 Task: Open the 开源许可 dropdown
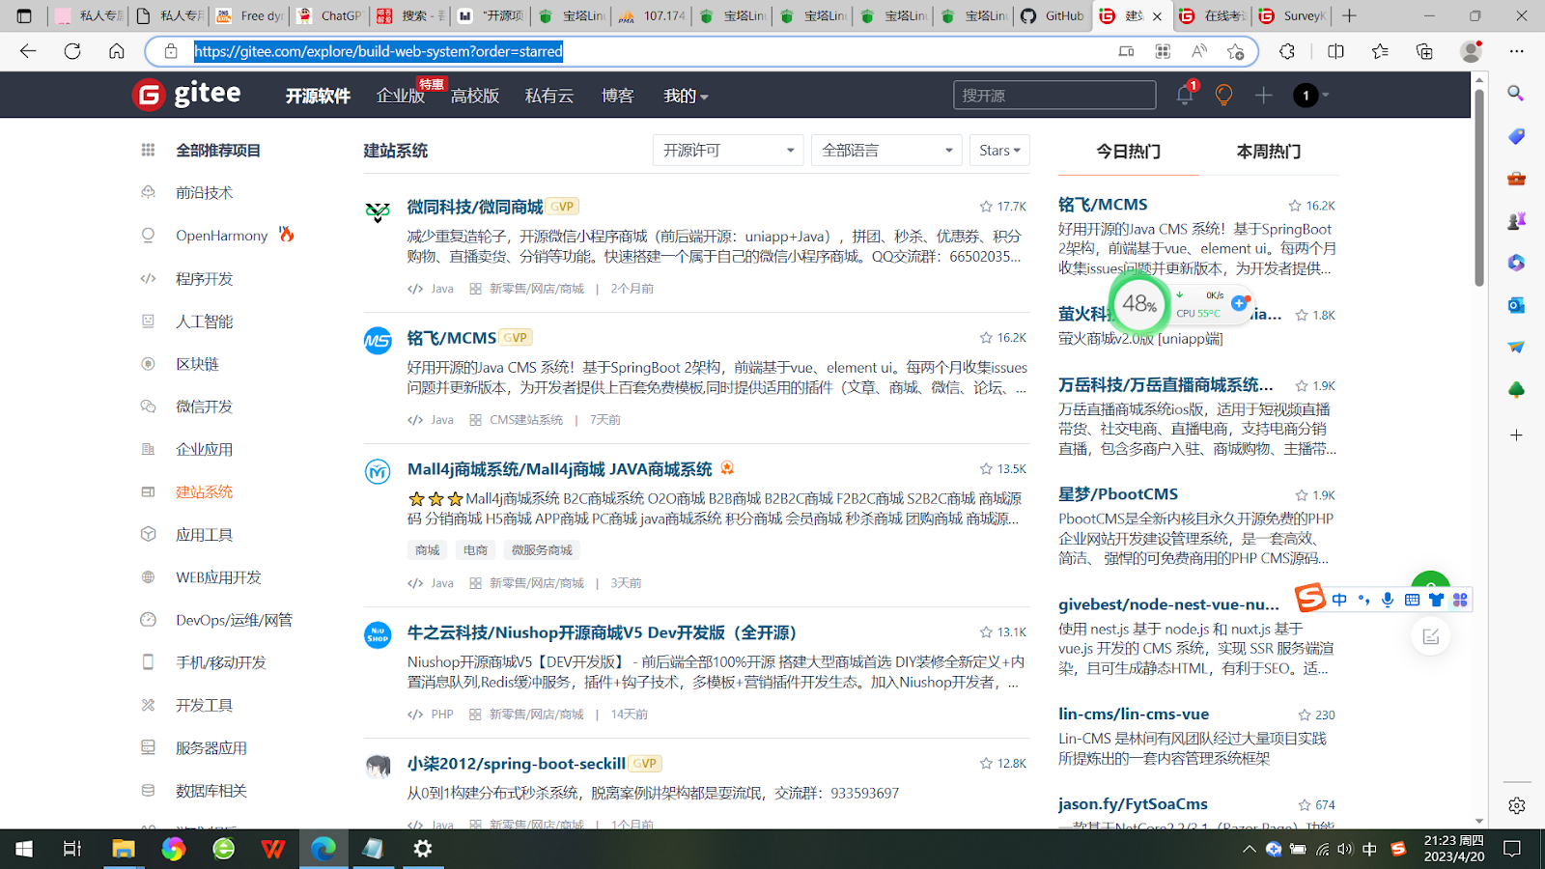pyautogui.click(x=728, y=150)
